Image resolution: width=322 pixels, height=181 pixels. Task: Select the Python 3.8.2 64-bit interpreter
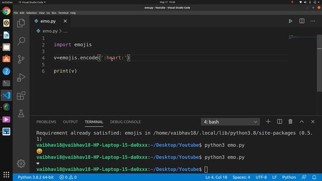coord(36,177)
